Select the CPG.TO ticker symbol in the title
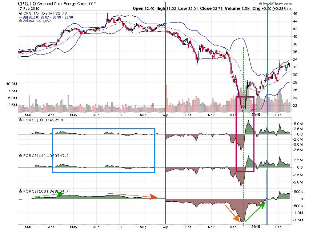This screenshot has width=309, height=230. tap(27, 4)
